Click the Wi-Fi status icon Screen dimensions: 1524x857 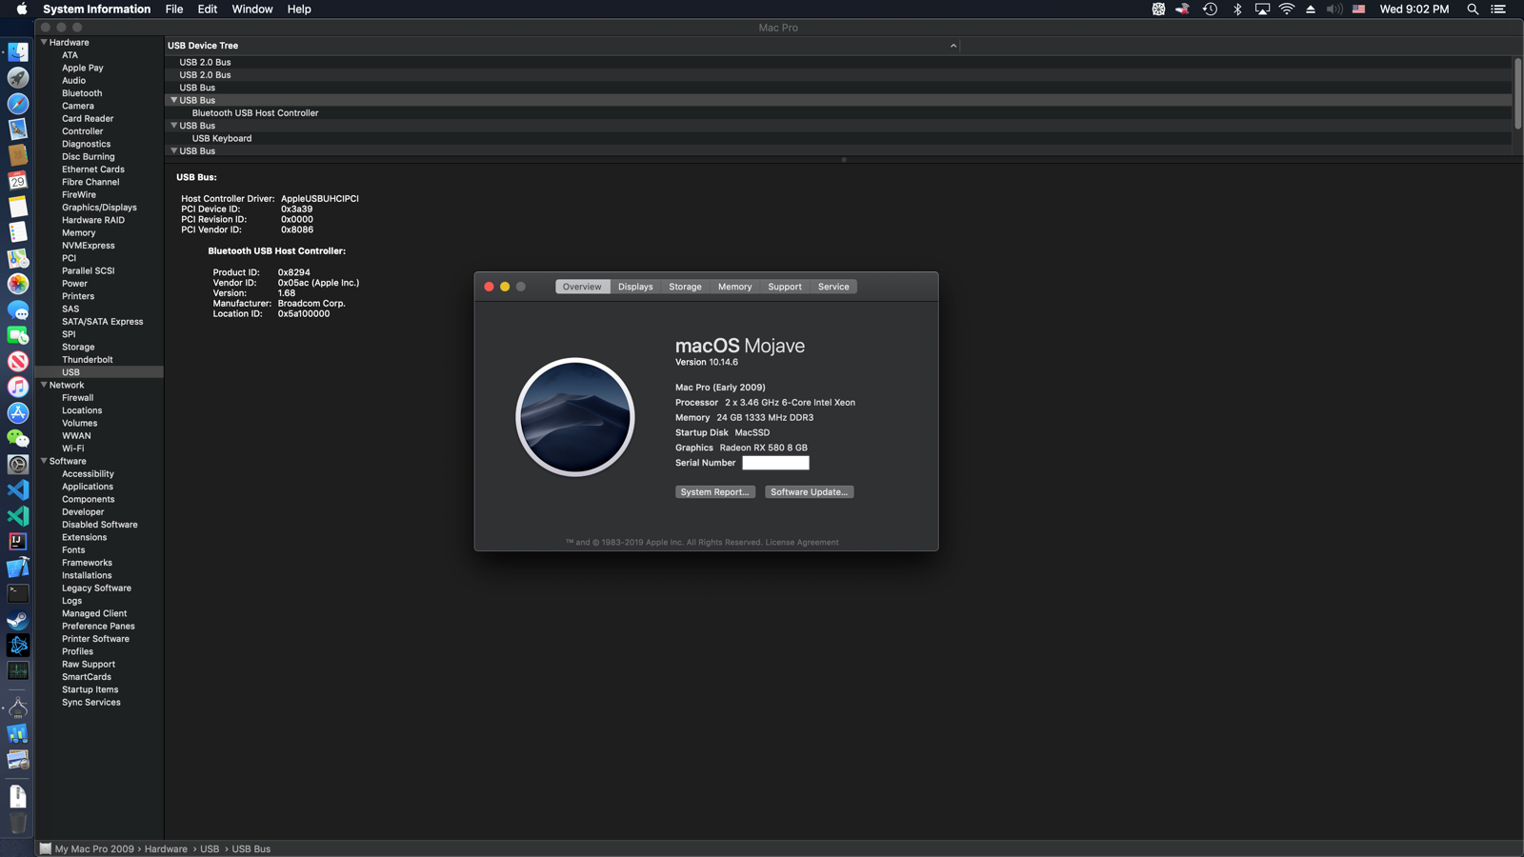1287,10
